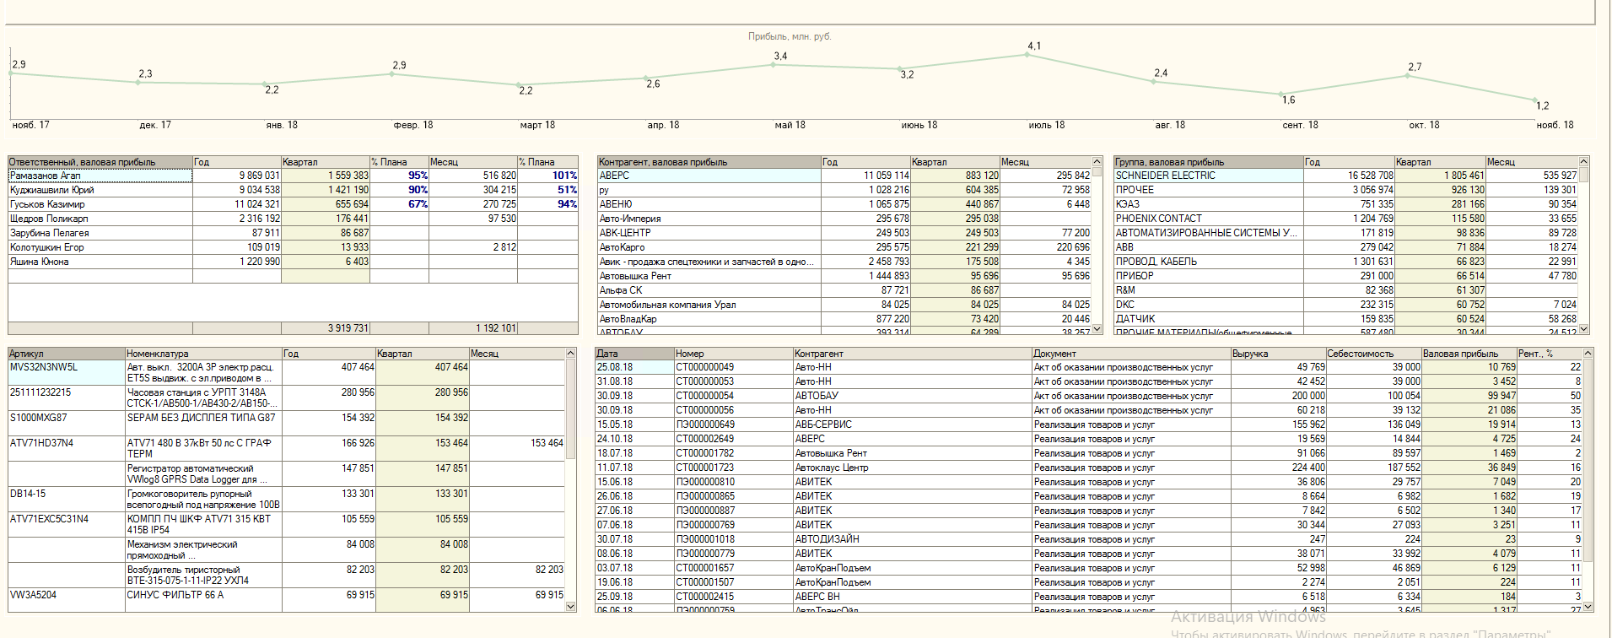The width and height of the screenshot is (1612, 638).
Task: Select the row 'Щедров Поликарп'
Action: point(294,219)
